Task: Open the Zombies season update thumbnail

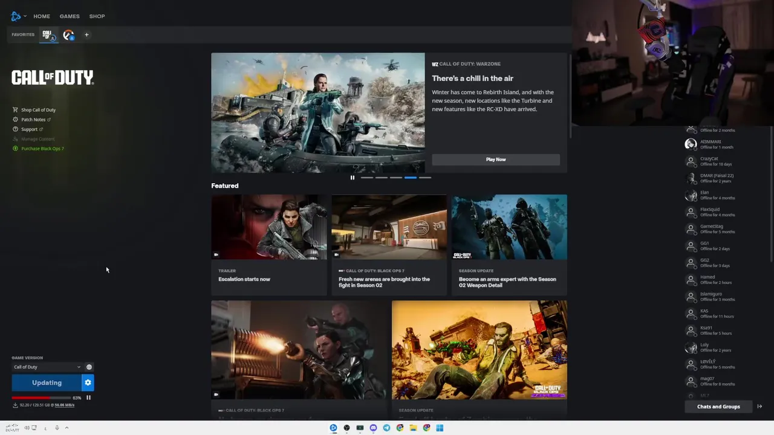Action: (480, 350)
